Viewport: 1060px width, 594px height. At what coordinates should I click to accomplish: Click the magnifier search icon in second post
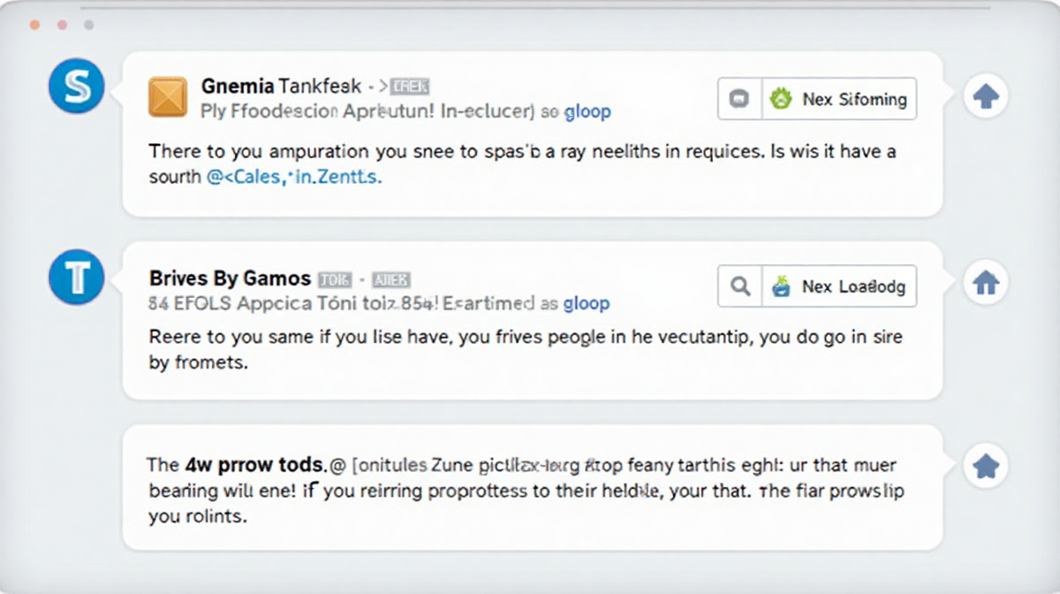[x=740, y=286]
